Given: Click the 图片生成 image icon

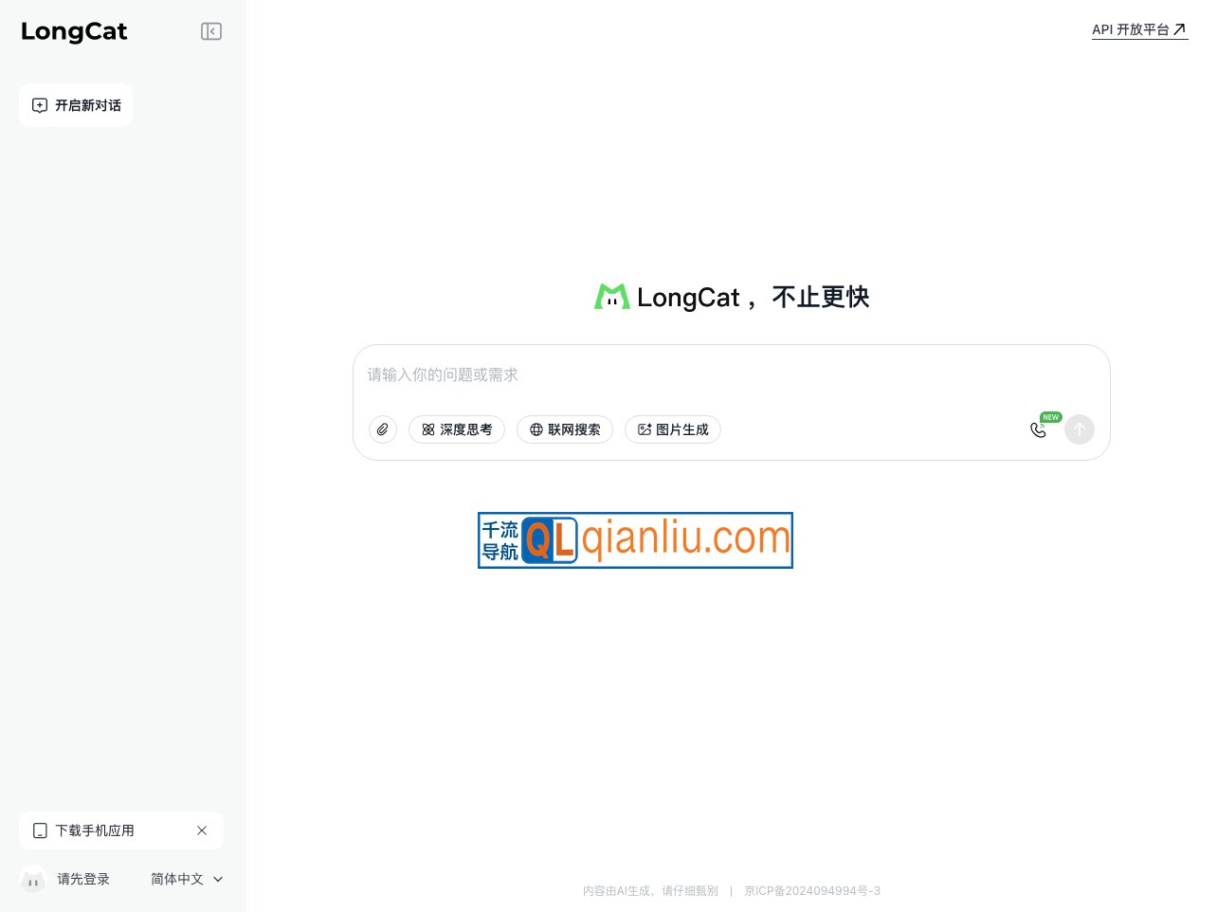Looking at the screenshot, I should point(645,429).
